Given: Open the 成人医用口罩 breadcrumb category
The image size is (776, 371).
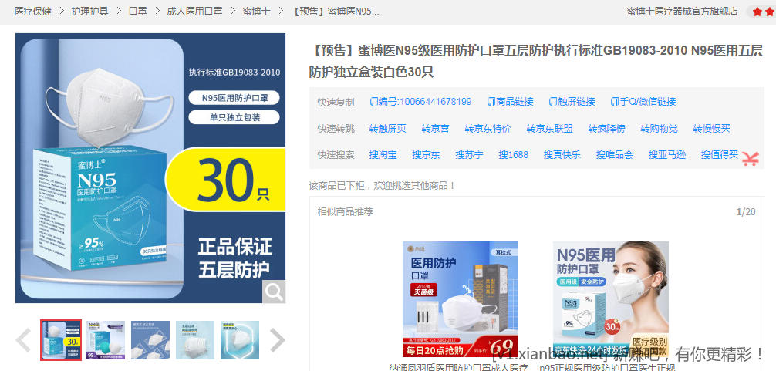Looking at the screenshot, I should click(194, 12).
